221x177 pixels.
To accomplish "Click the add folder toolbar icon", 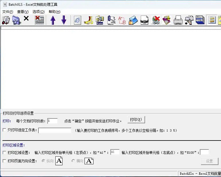I will click(x=16, y=20).
